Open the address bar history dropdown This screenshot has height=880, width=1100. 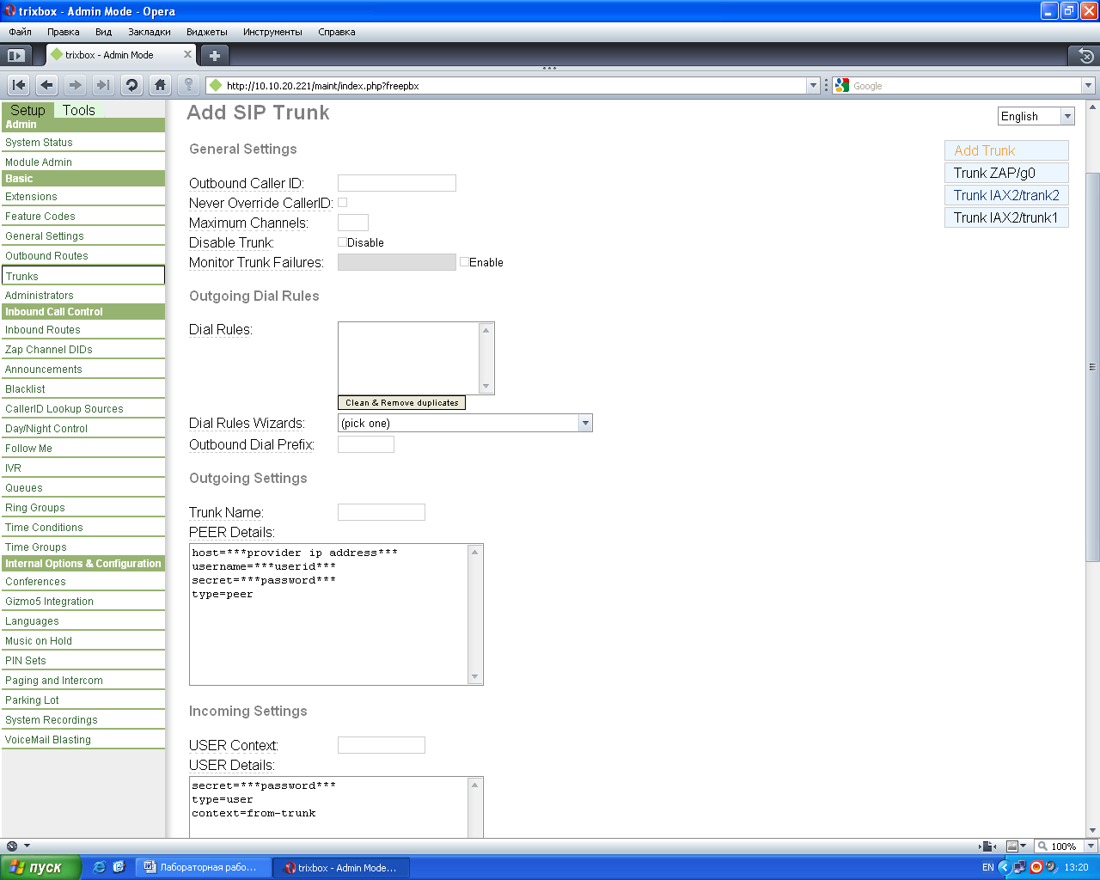(x=813, y=85)
